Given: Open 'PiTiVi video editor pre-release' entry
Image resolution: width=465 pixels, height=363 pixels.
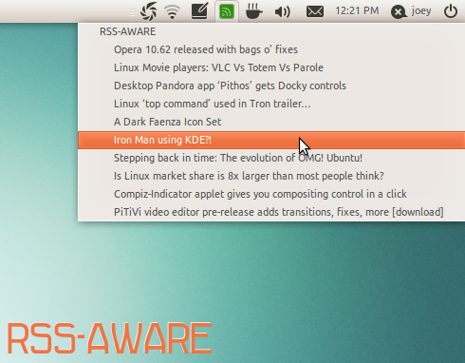Looking at the screenshot, I should tap(271, 212).
